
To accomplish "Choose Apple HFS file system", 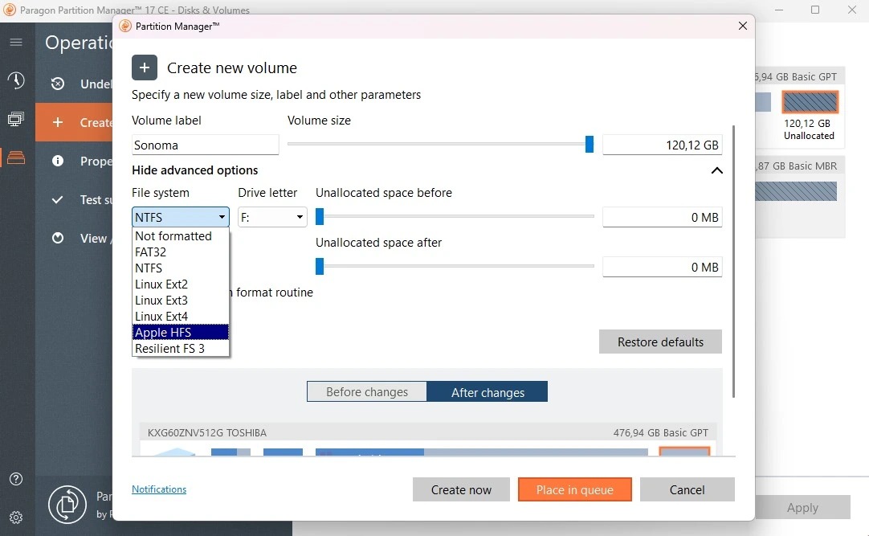I will click(180, 332).
